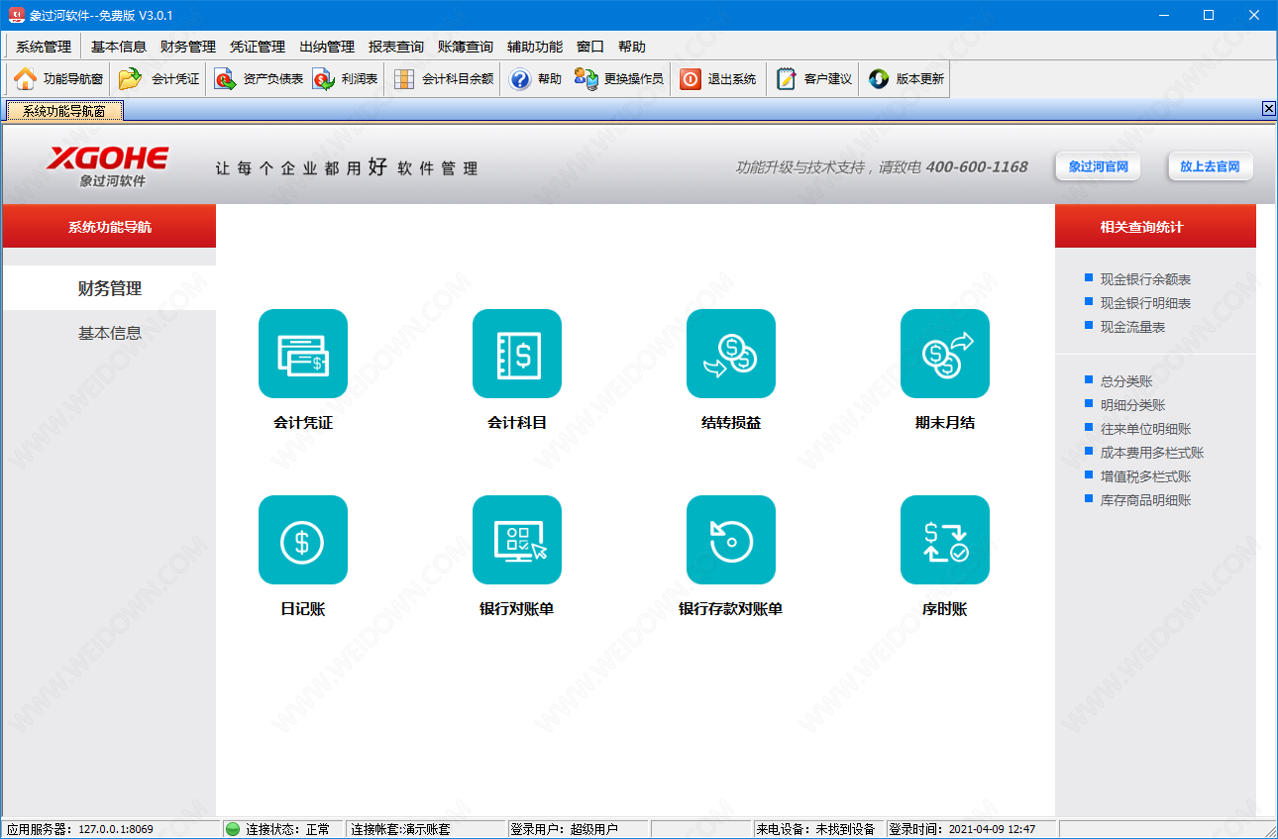Select 更换操作员 in the toolbar

point(619,79)
